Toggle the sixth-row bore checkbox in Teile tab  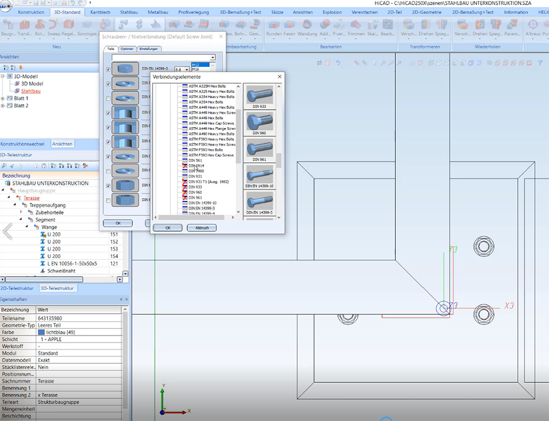108,142
